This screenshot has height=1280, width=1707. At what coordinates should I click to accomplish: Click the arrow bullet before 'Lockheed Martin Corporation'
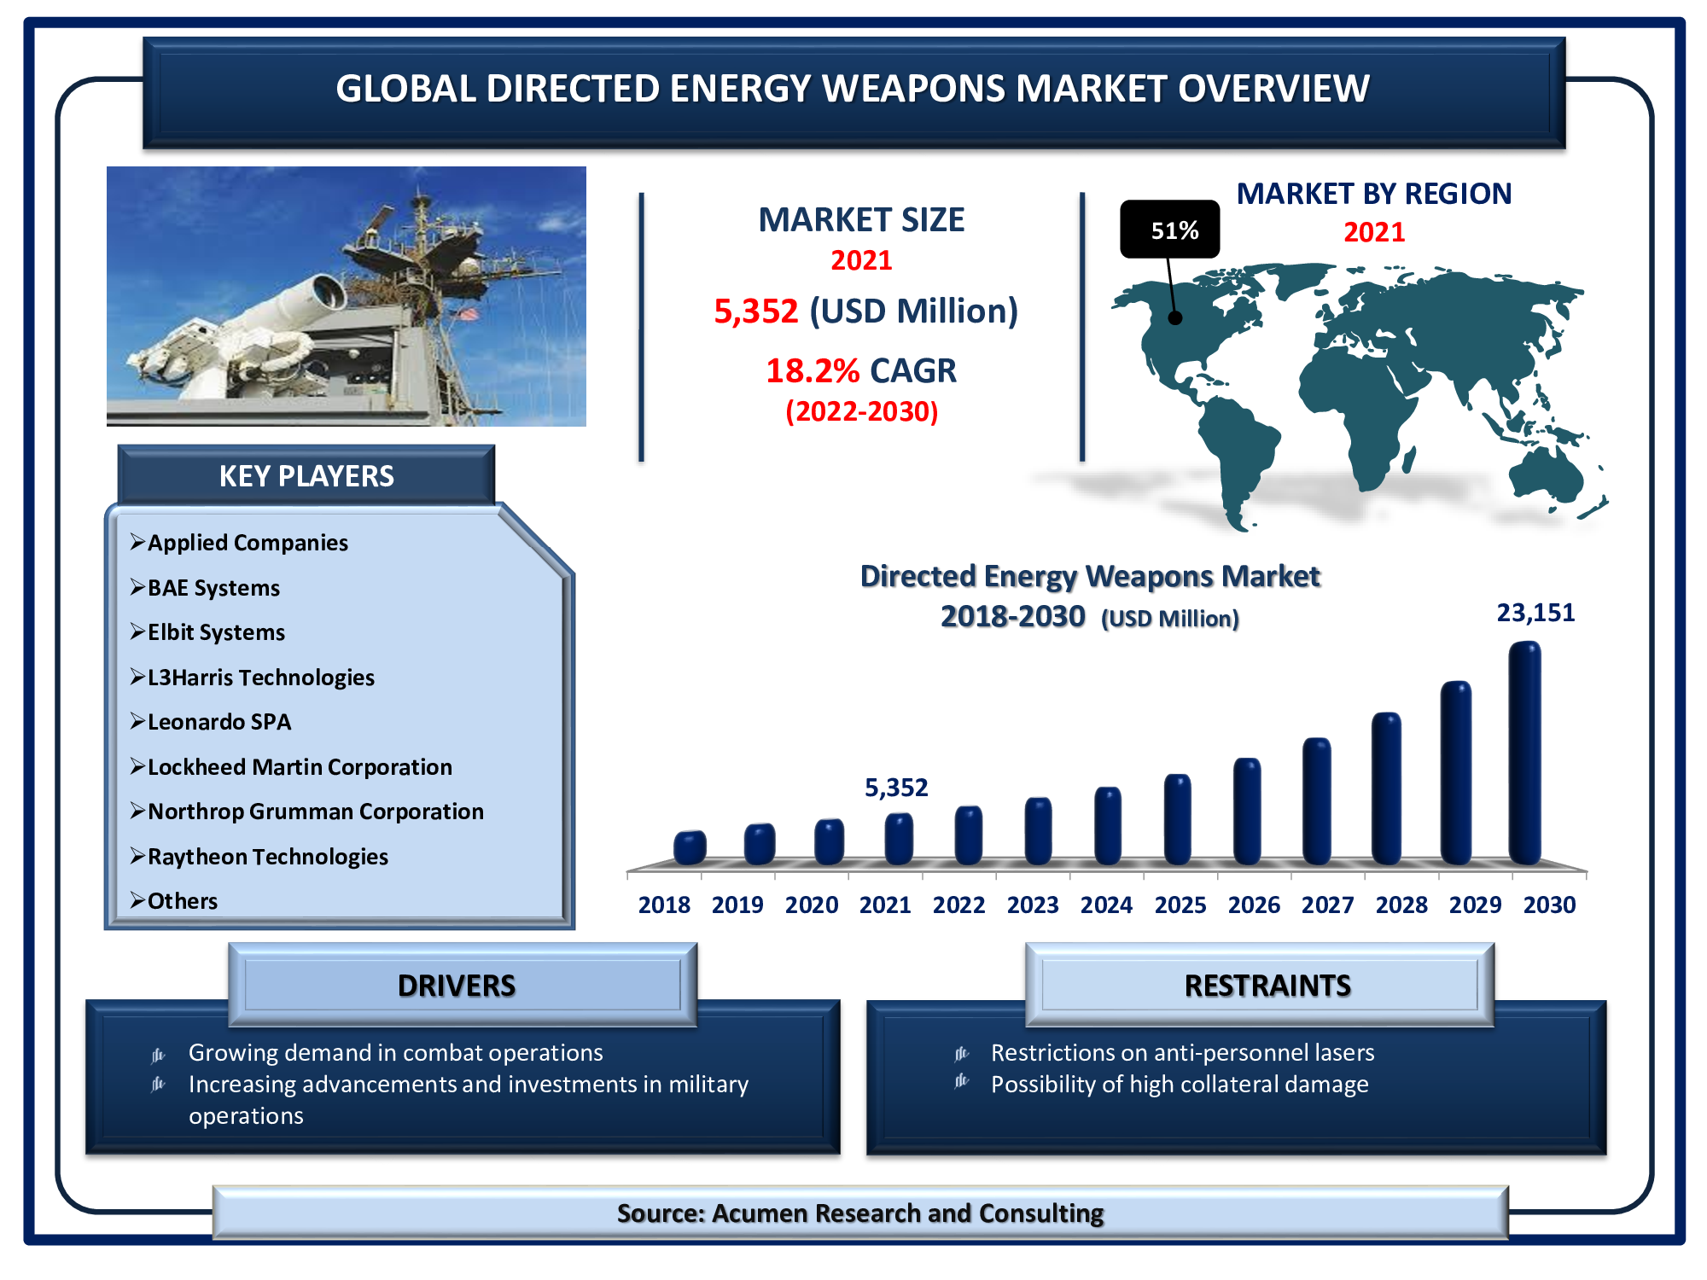pyautogui.click(x=137, y=766)
